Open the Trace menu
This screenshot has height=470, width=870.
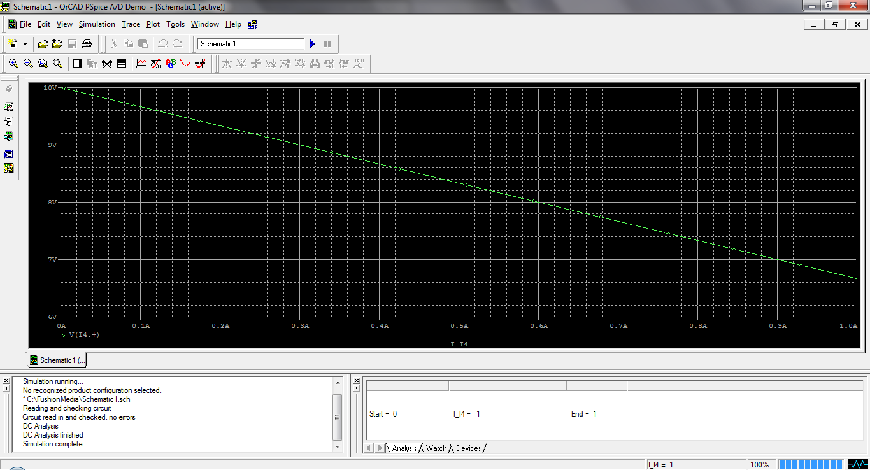130,24
